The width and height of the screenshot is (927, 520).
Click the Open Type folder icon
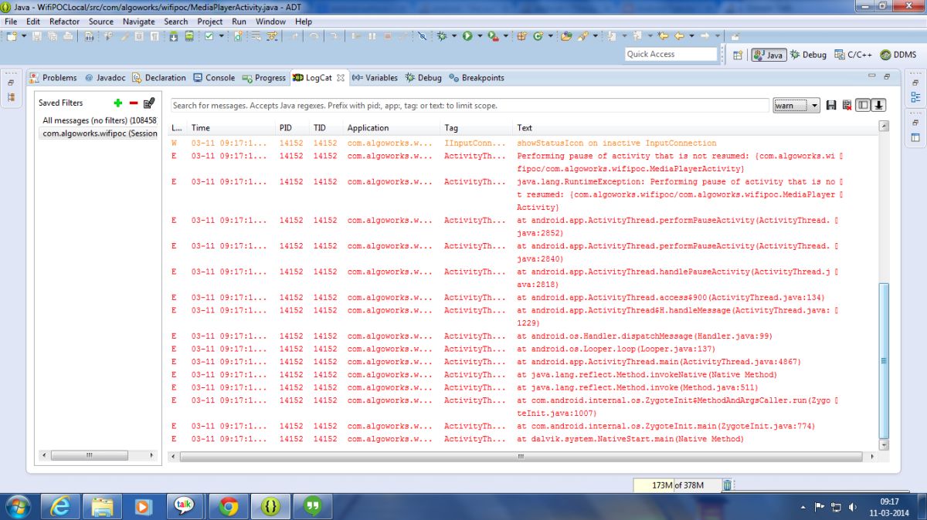click(x=566, y=35)
